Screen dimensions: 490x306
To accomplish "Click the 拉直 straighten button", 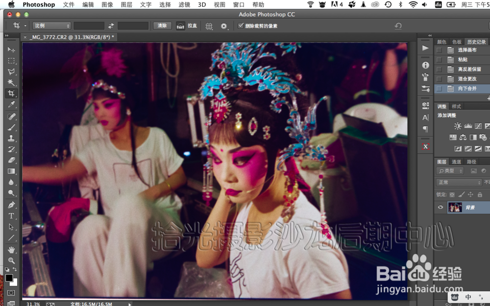I will point(187,25).
